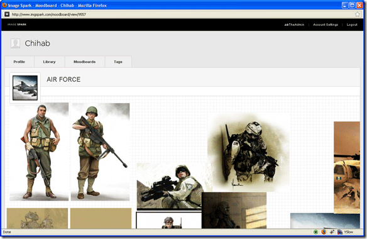Open the Profile tab
The height and width of the screenshot is (239, 367).
(19, 62)
